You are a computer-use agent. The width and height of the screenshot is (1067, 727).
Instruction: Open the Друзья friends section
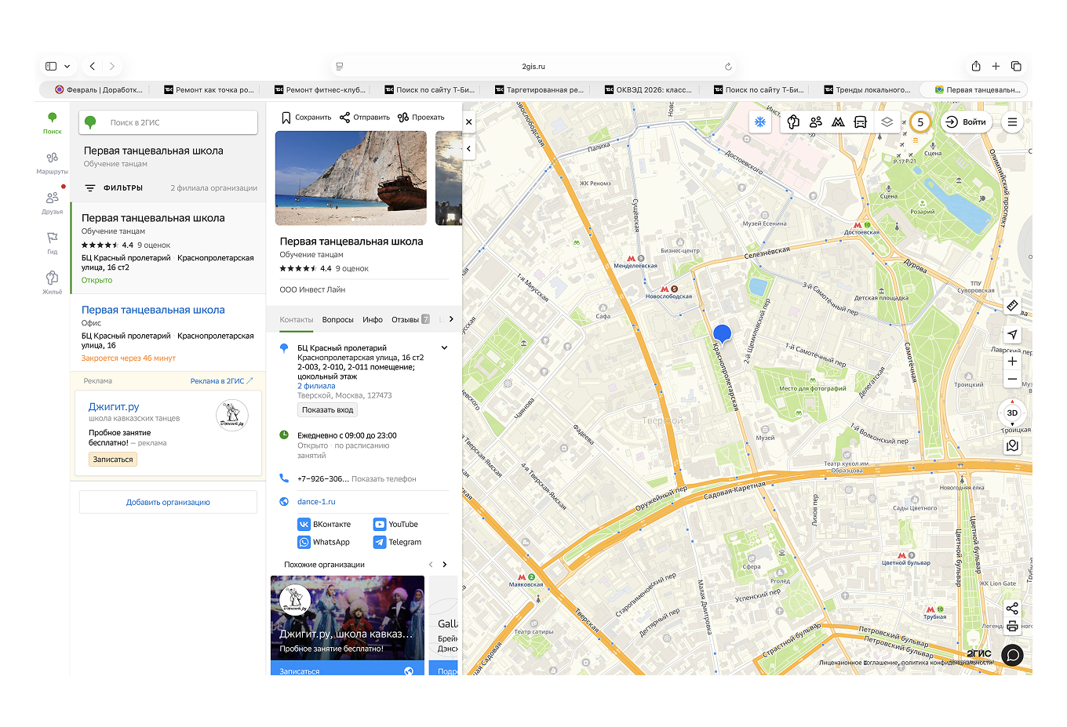click(x=52, y=203)
